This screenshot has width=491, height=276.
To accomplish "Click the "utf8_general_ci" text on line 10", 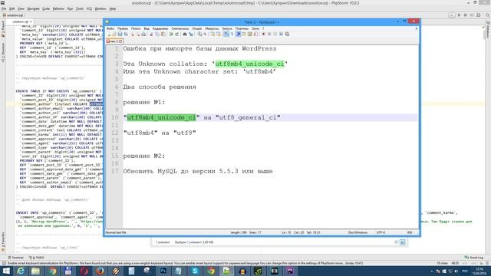I will tap(248, 117).
